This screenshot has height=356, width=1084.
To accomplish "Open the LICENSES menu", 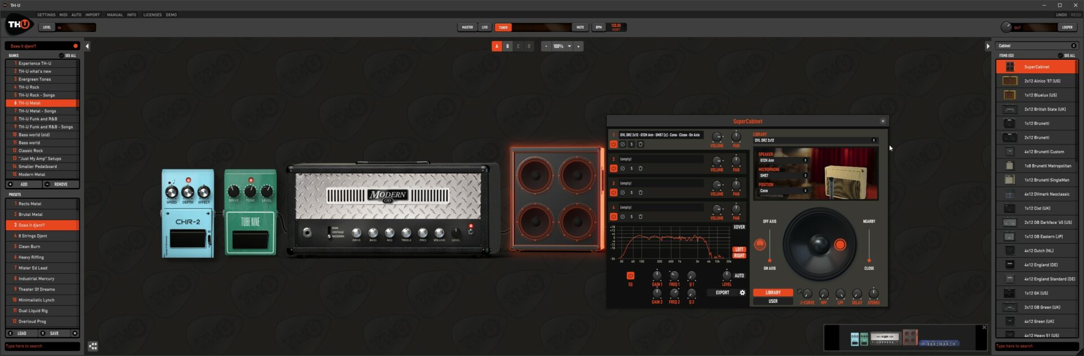I will click(152, 15).
